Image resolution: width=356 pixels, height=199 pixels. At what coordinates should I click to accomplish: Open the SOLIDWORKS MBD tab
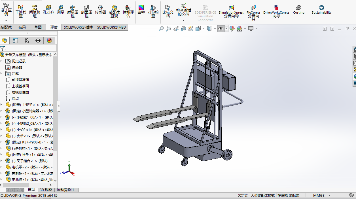point(111,27)
